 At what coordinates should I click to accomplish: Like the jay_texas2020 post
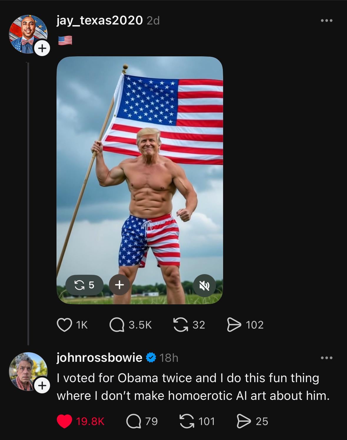pos(64,325)
